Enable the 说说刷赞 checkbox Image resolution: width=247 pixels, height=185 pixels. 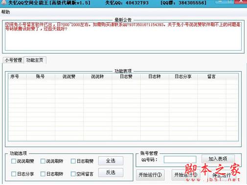coord(14,161)
